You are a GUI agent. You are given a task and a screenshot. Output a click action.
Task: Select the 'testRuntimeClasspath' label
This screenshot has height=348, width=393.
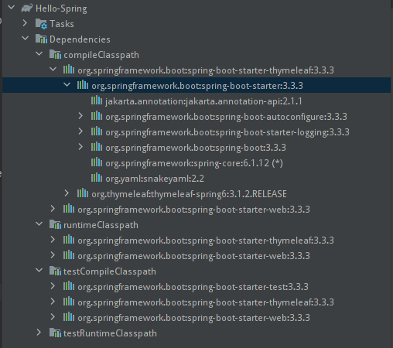tap(110, 333)
